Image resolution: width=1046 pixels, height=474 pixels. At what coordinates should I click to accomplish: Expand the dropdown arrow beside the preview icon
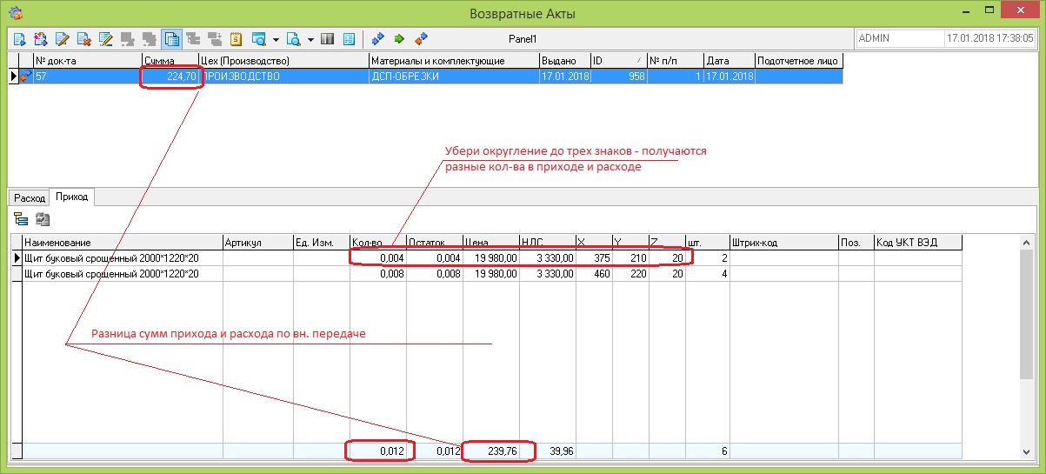click(310, 39)
